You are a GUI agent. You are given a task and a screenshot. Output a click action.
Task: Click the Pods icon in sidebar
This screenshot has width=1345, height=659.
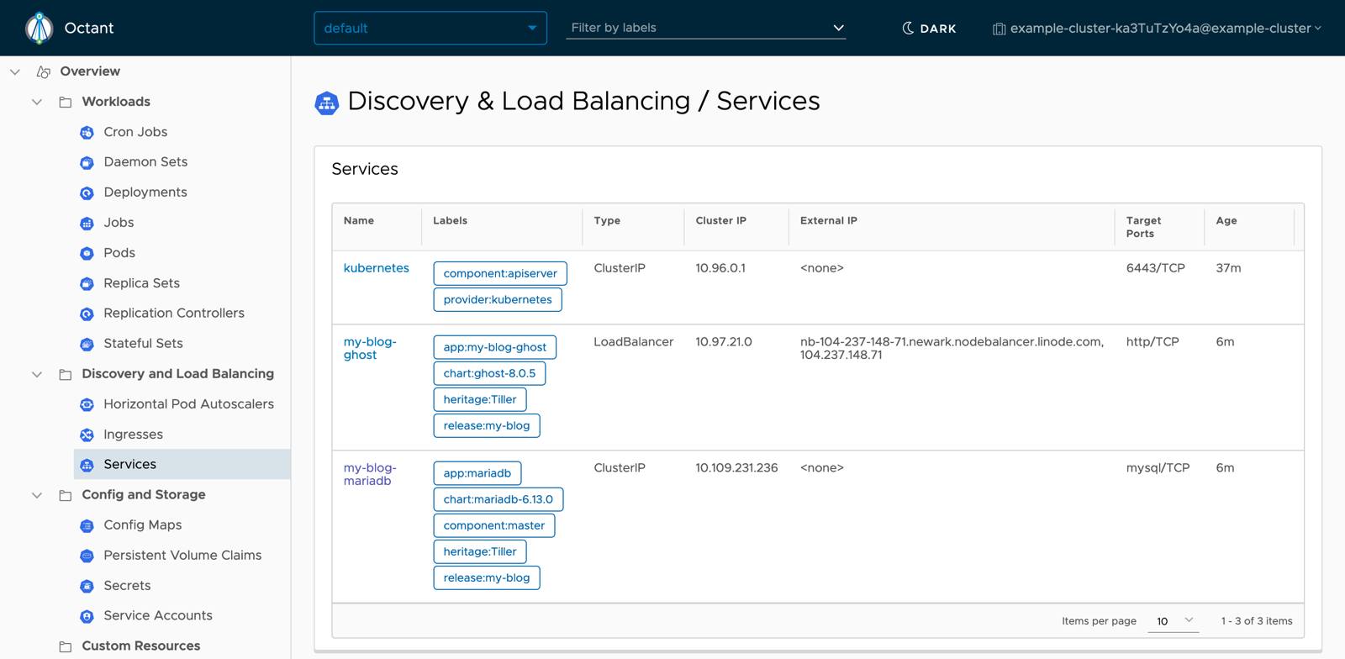[x=87, y=253]
